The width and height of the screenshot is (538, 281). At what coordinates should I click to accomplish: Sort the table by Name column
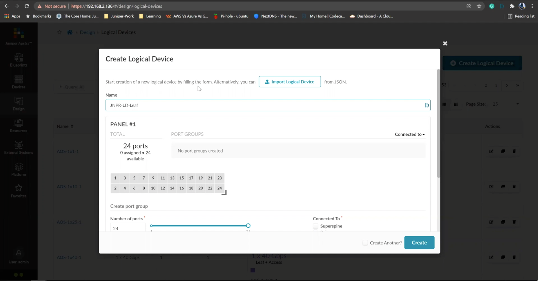(x=65, y=126)
